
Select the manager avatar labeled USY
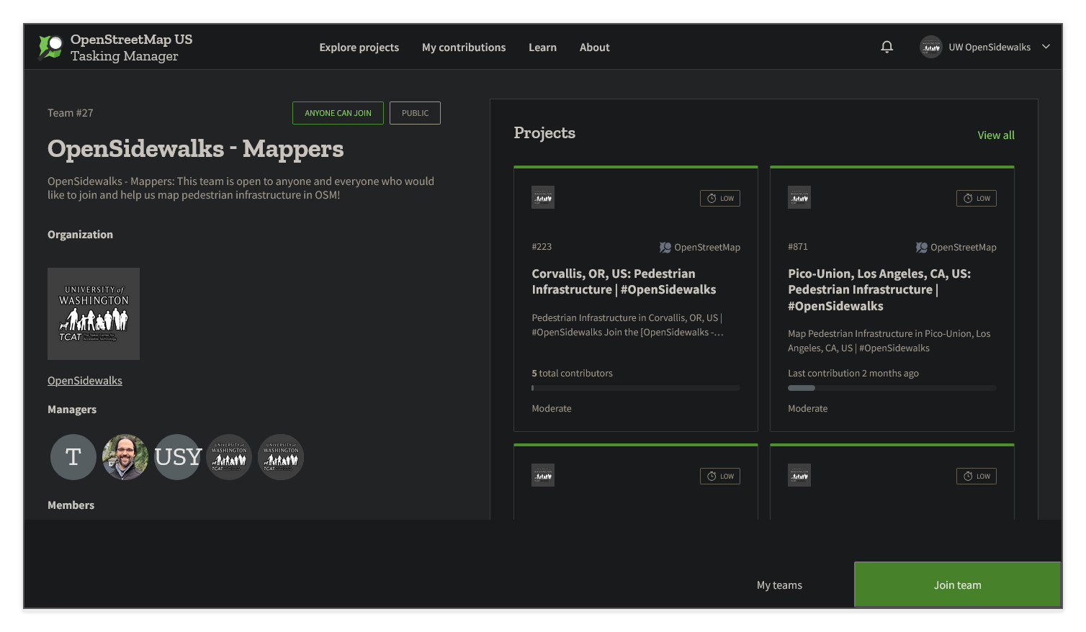coord(176,456)
